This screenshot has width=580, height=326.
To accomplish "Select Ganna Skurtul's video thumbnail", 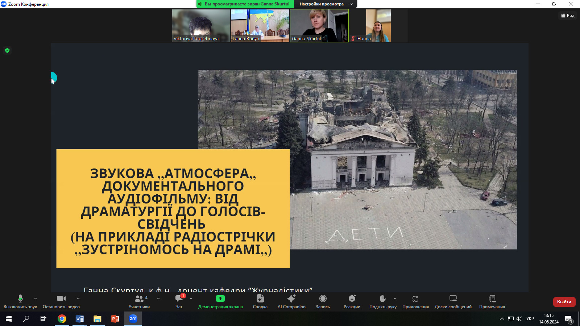I will pyautogui.click(x=319, y=25).
